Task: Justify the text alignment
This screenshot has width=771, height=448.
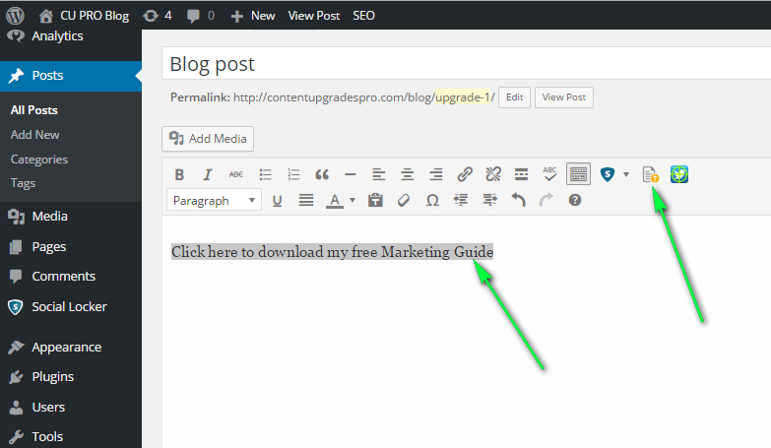Action: point(306,200)
